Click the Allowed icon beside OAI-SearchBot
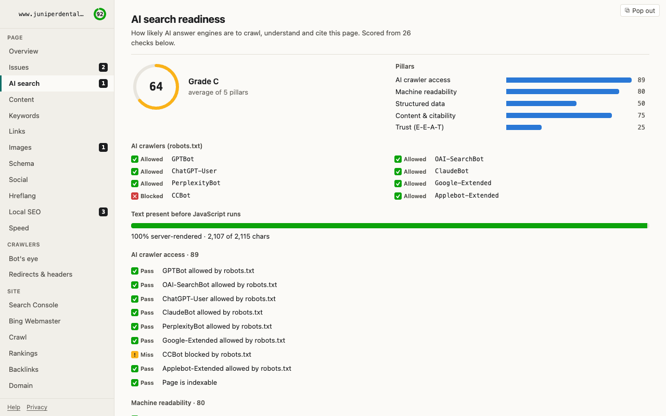This screenshot has height=416, width=666. (398, 159)
